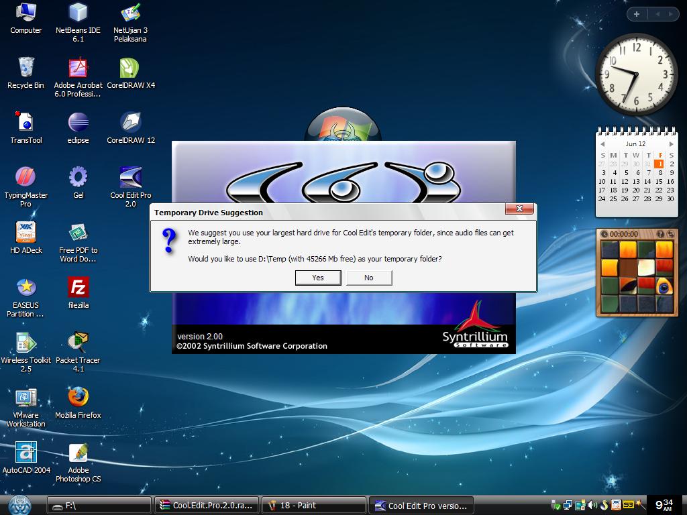Screen dimensions: 687x515
Task: Select Wireless Toolkit 2.5 icon
Action: point(26,353)
